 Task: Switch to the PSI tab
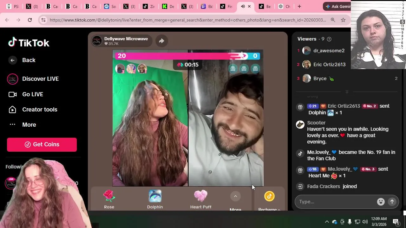(x=12, y=6)
